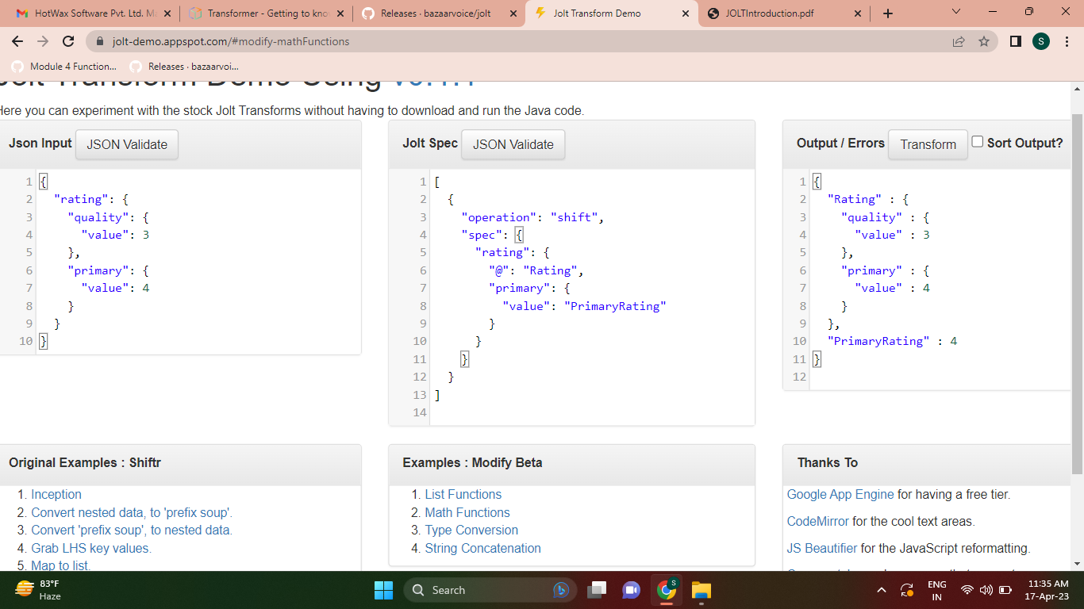Open Convert nested data to prefix soup
Viewport: 1084px width, 609px height.
click(x=132, y=512)
